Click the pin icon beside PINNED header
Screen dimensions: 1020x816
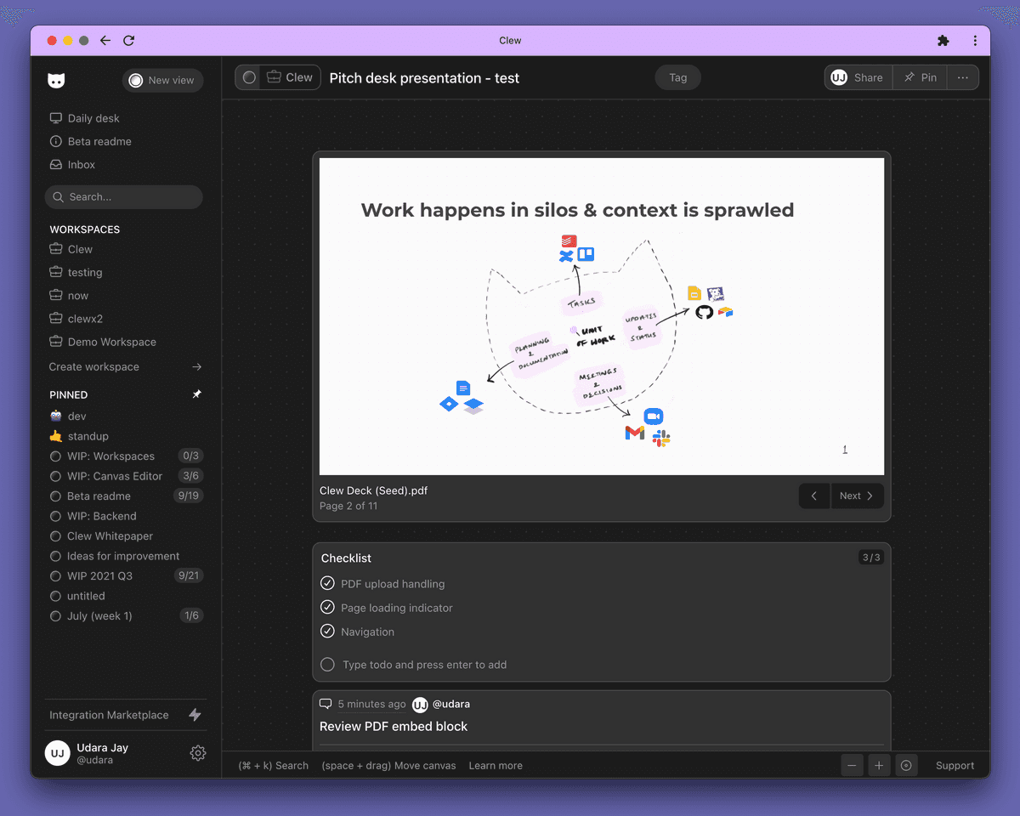(x=197, y=394)
